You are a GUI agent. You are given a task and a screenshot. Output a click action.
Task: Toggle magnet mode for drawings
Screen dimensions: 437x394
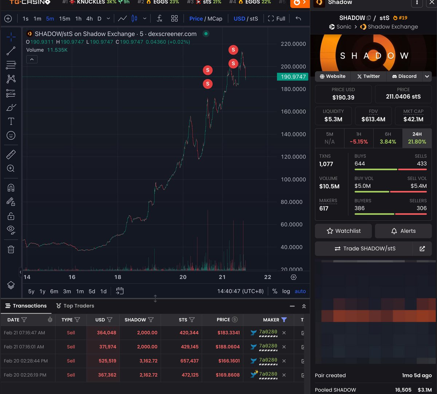(x=11, y=188)
